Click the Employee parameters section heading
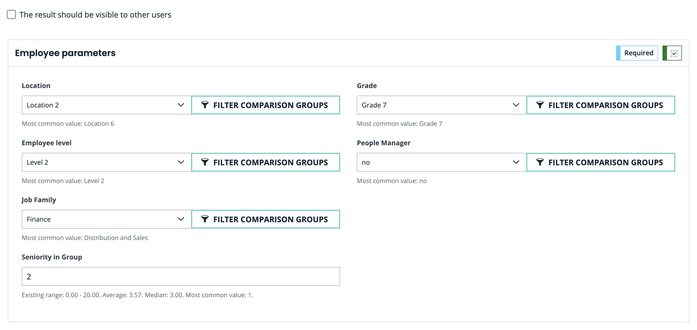This screenshot has height=330, width=697. click(x=65, y=53)
